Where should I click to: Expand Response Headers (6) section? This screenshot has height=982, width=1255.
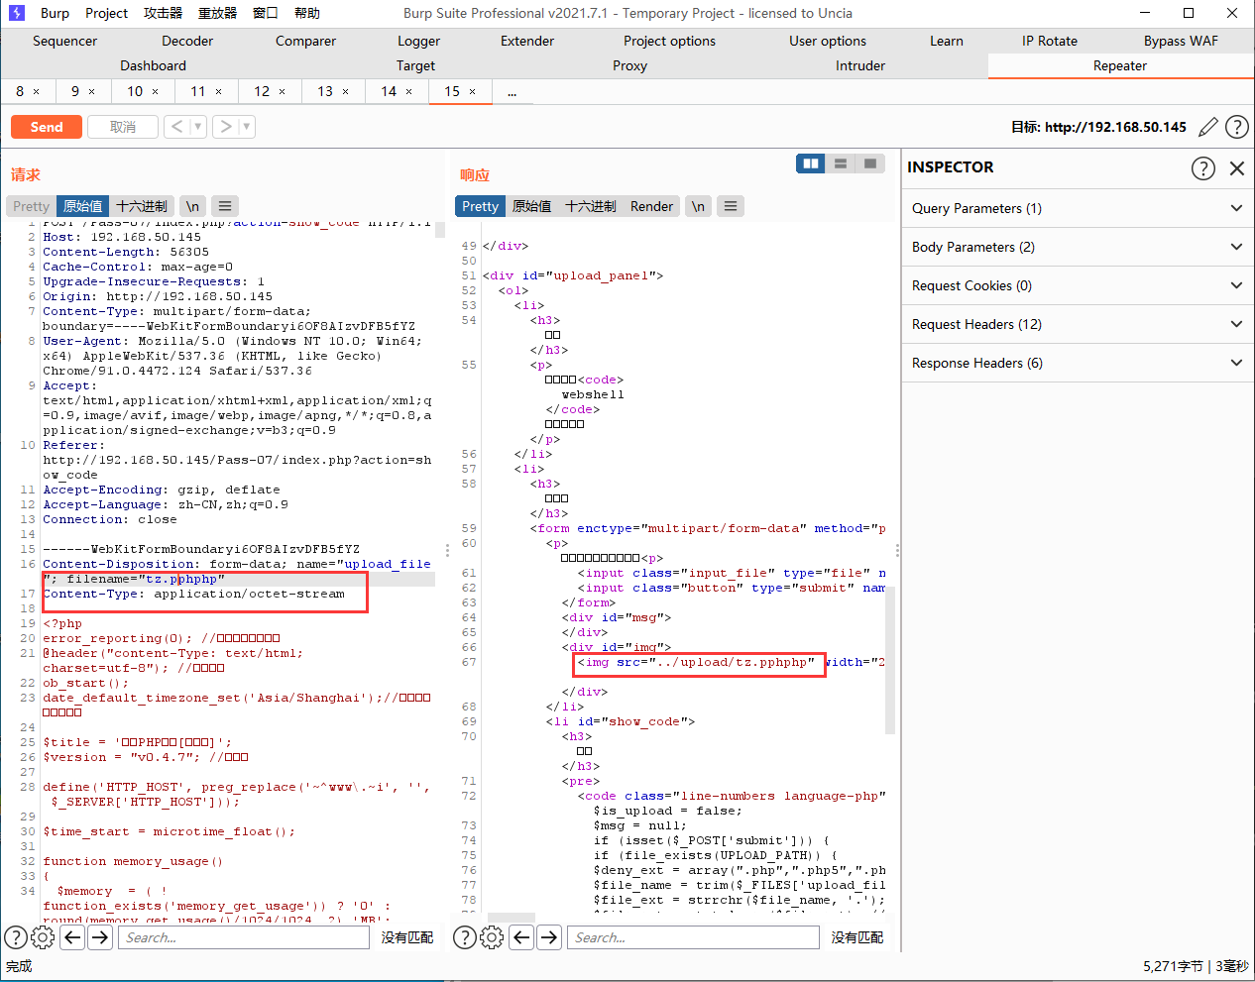tap(1078, 363)
